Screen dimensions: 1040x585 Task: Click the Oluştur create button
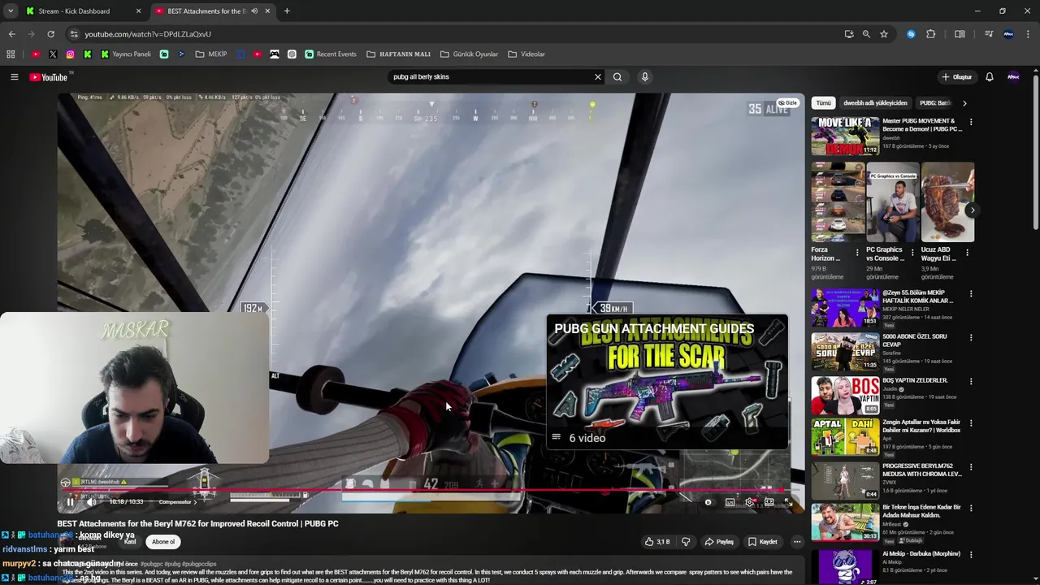click(x=957, y=77)
